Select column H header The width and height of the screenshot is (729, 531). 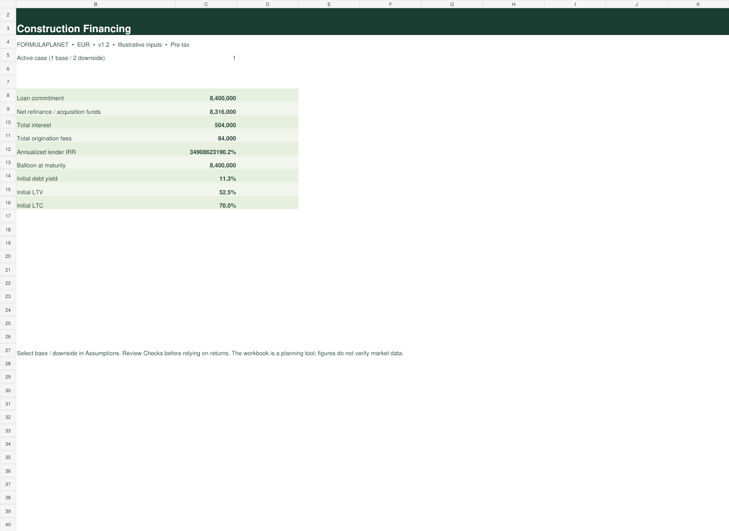513,4
